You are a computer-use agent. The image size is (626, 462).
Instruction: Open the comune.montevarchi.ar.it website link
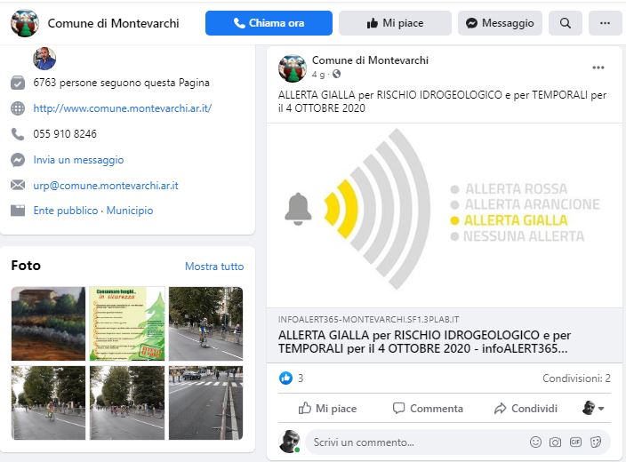coord(122,108)
